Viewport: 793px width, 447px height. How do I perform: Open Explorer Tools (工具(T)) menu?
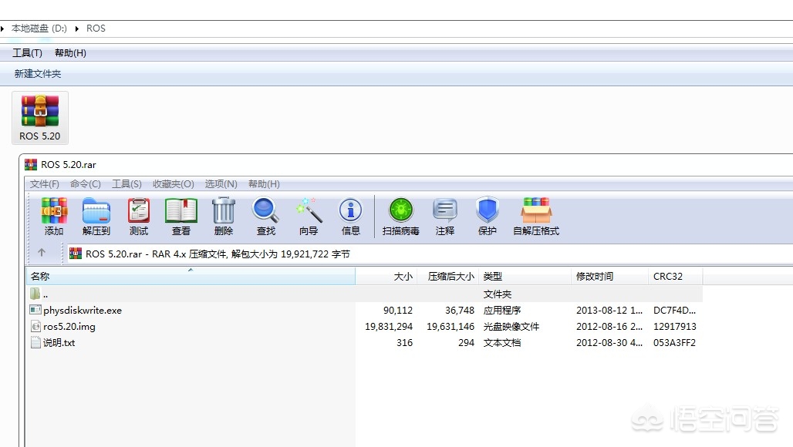[x=27, y=53]
